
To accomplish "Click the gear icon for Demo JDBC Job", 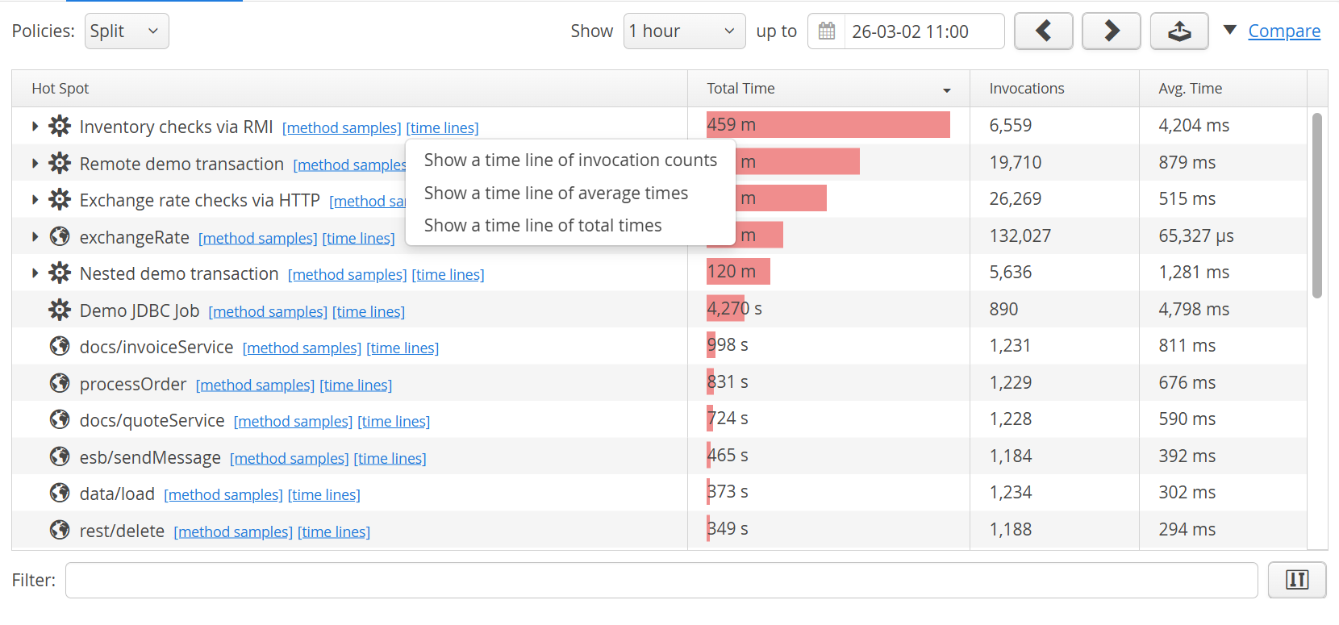I will pyautogui.click(x=60, y=310).
